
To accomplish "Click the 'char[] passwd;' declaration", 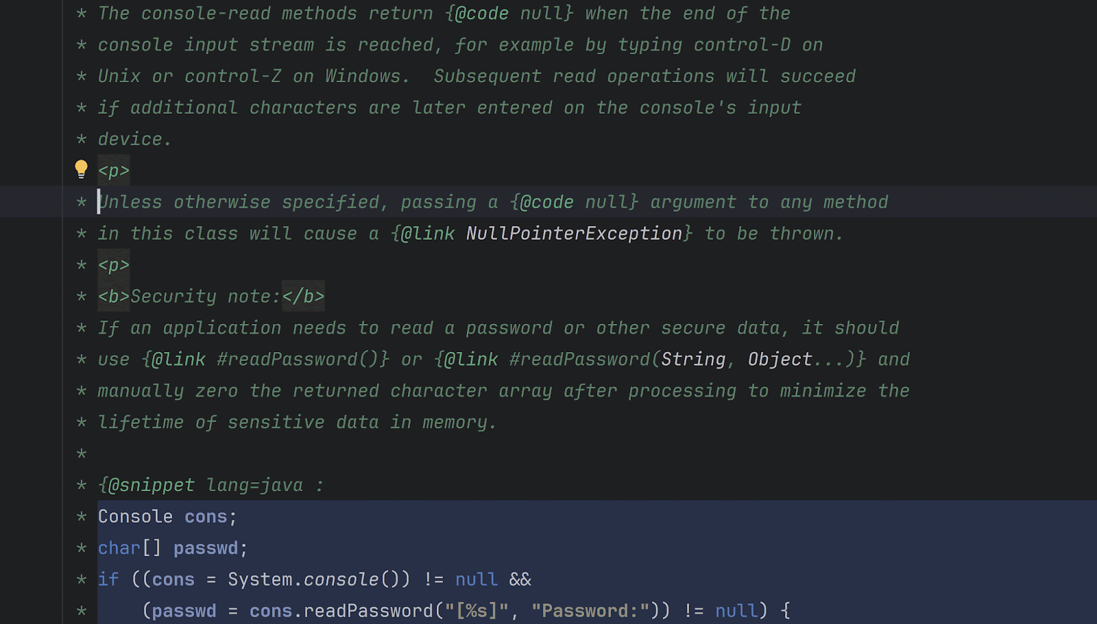I will pos(173,549).
